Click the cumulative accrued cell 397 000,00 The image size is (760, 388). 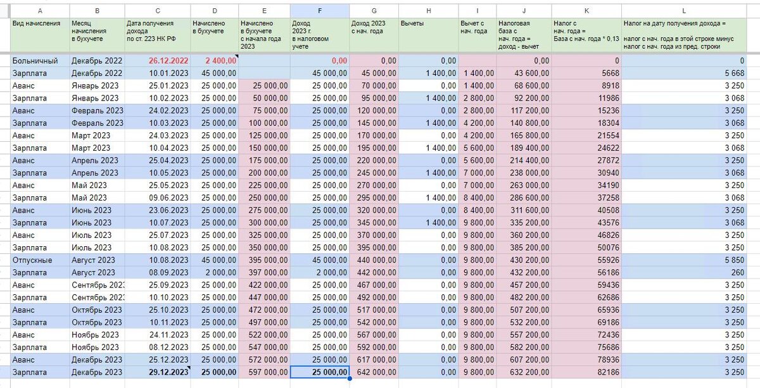coord(264,272)
